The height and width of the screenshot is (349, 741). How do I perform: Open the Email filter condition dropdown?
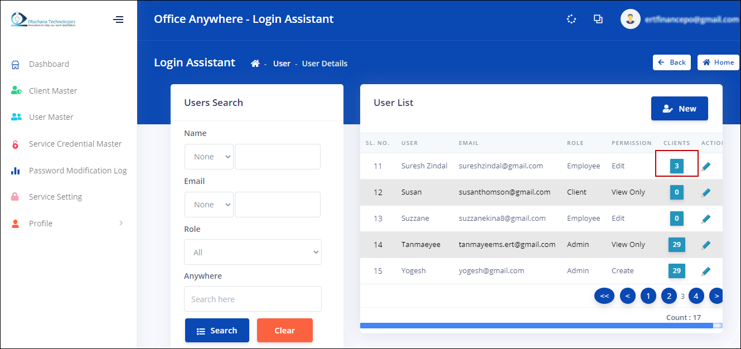(x=209, y=205)
